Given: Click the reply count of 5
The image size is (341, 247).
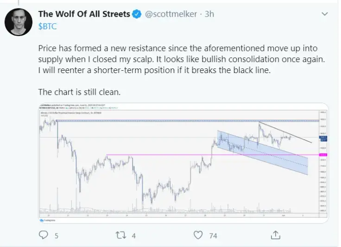Looking at the screenshot, I should (x=57, y=235).
